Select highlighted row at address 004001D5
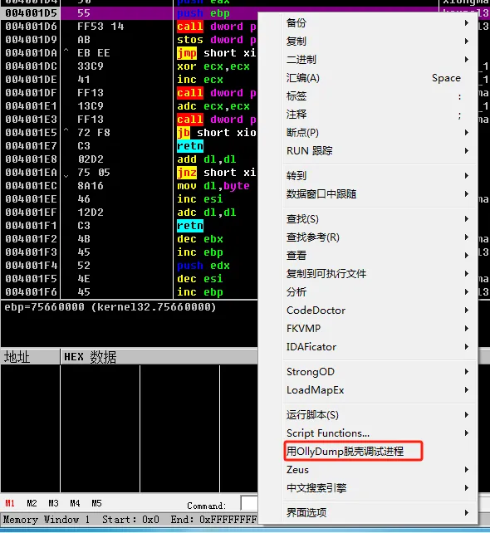Viewport: 490px width, 533px height. [x=129, y=13]
